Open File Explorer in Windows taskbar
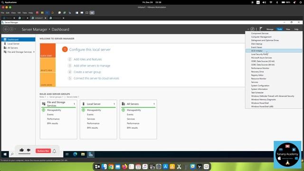This screenshot has width=304, height=171. (x=83, y=154)
